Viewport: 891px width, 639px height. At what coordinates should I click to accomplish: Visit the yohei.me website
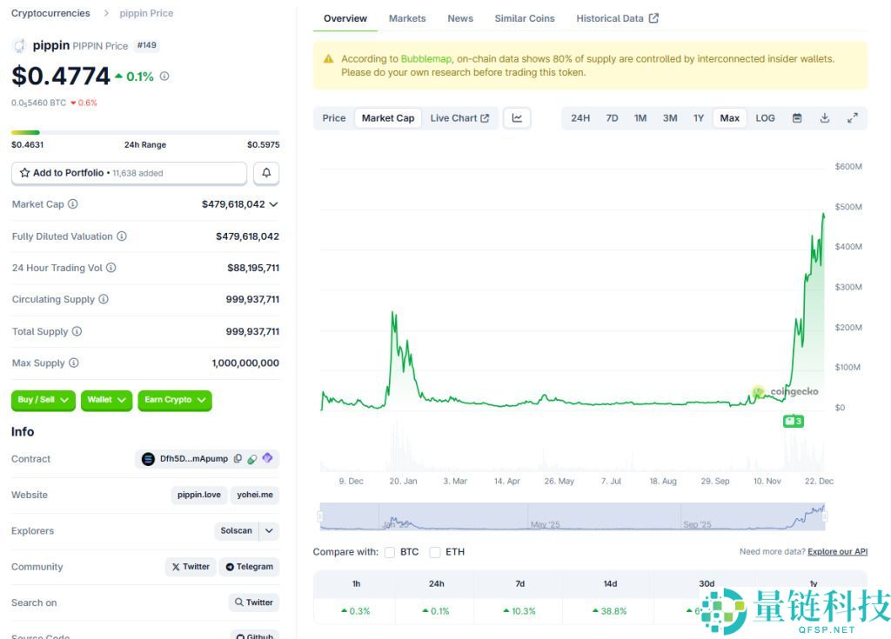point(255,495)
